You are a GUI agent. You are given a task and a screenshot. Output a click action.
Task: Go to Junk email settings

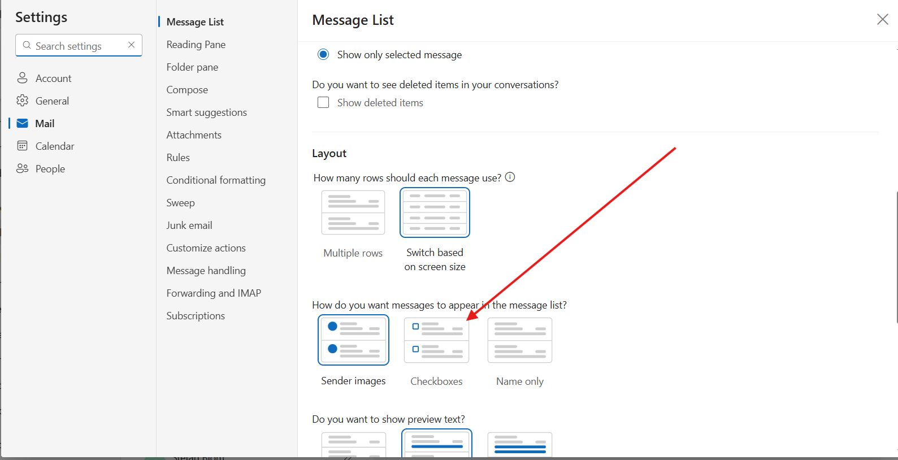click(189, 225)
